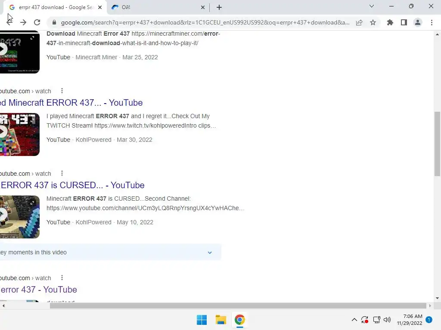The height and width of the screenshot is (330, 441).
Task: Open the notification badge in the taskbar
Action: click(429, 320)
